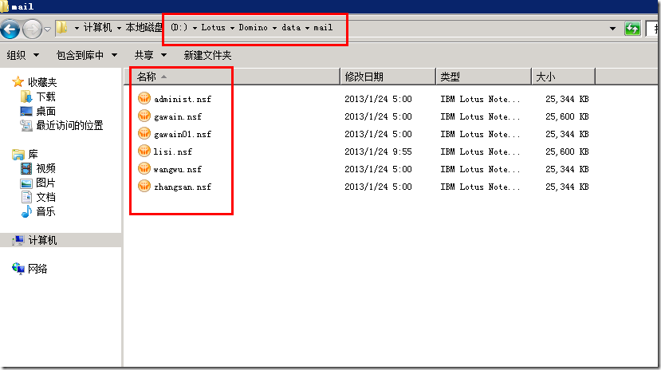Expand the arrow after 计算机 breadcrumb

click(x=119, y=28)
